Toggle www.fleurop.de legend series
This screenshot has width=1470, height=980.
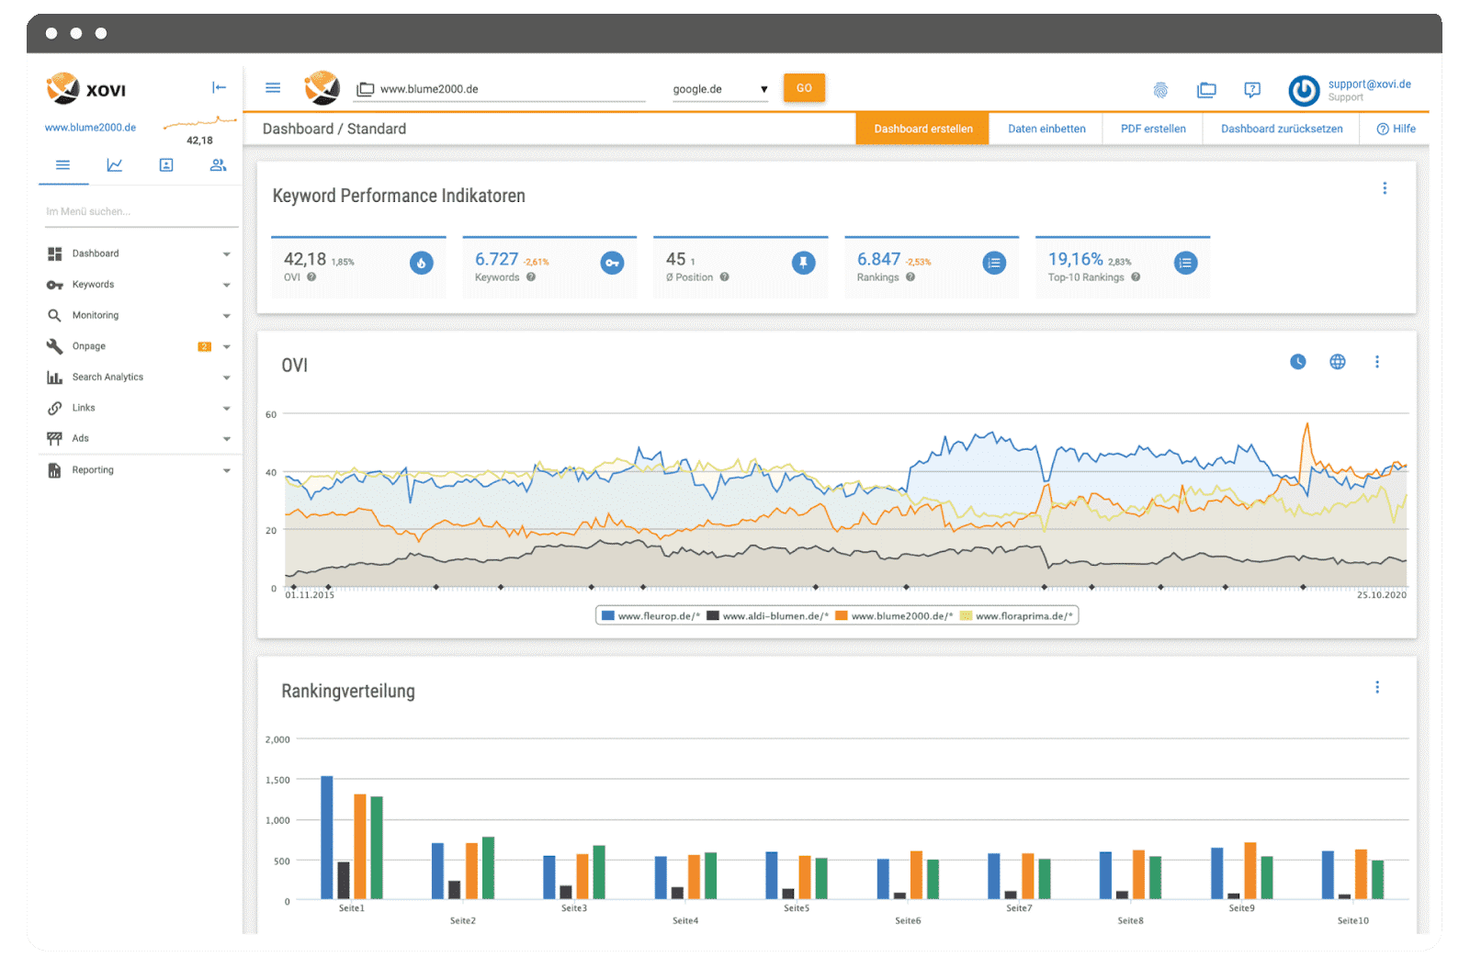click(650, 616)
